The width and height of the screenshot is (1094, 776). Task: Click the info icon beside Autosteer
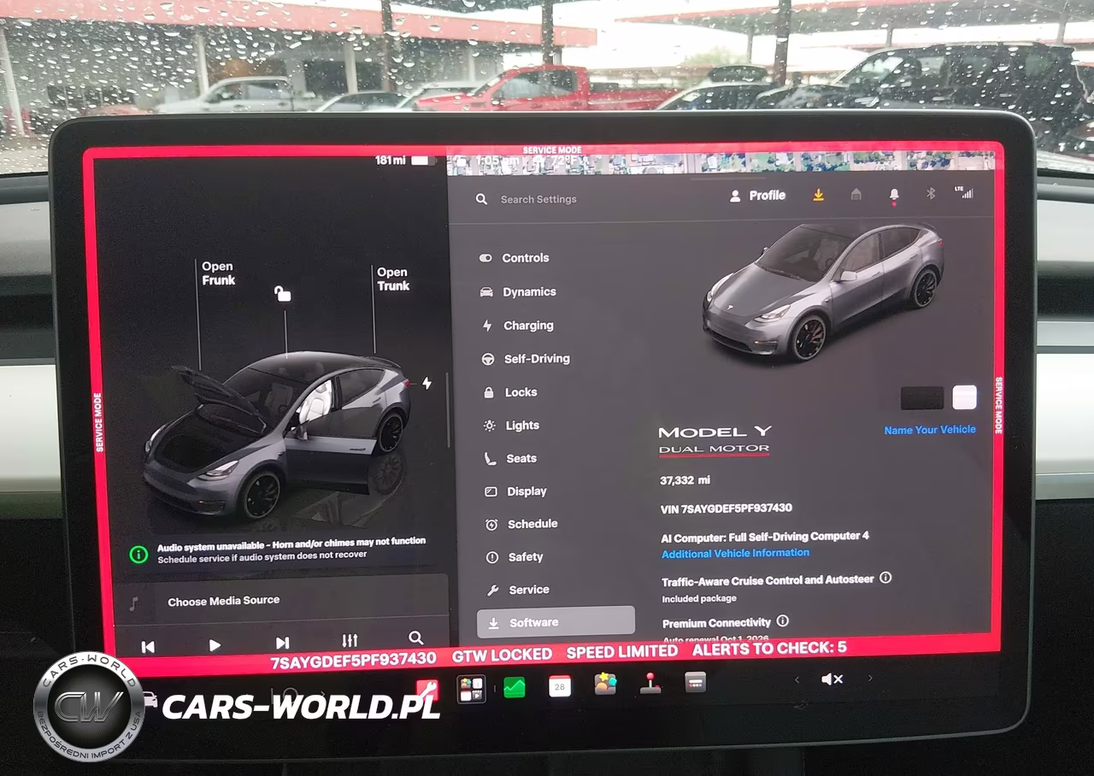click(x=885, y=578)
